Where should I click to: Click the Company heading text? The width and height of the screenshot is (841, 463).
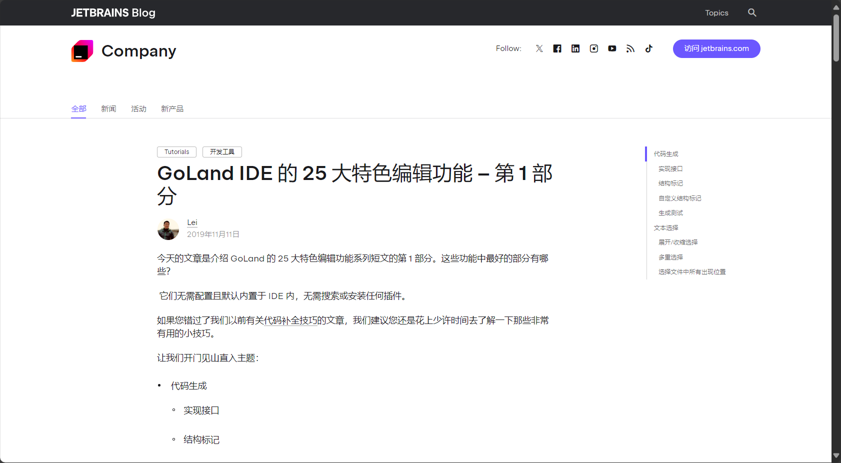click(138, 51)
